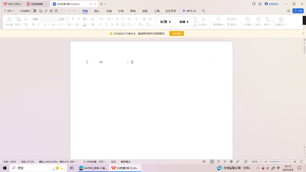Expand the 文件 file menu

[x=9, y=11]
